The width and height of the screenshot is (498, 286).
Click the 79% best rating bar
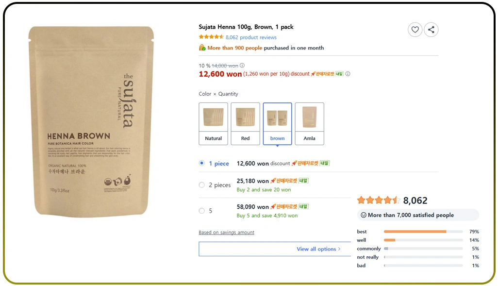[x=422, y=232]
